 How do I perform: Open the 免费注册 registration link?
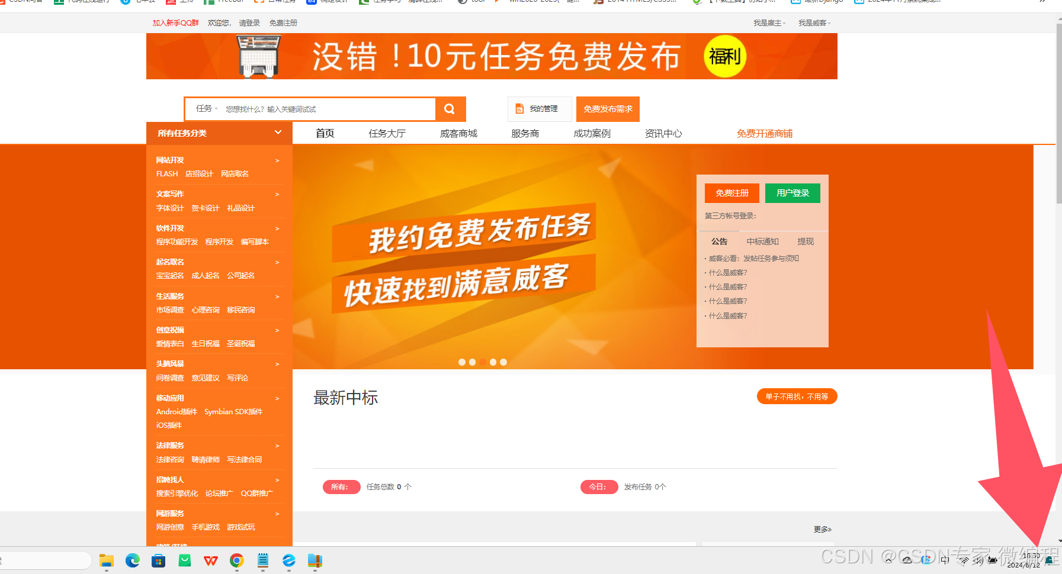731,192
